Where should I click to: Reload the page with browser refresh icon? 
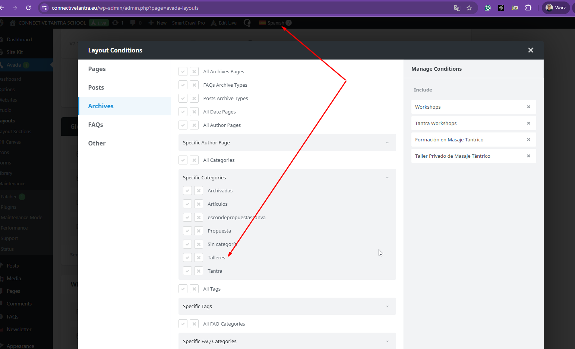[x=28, y=8]
